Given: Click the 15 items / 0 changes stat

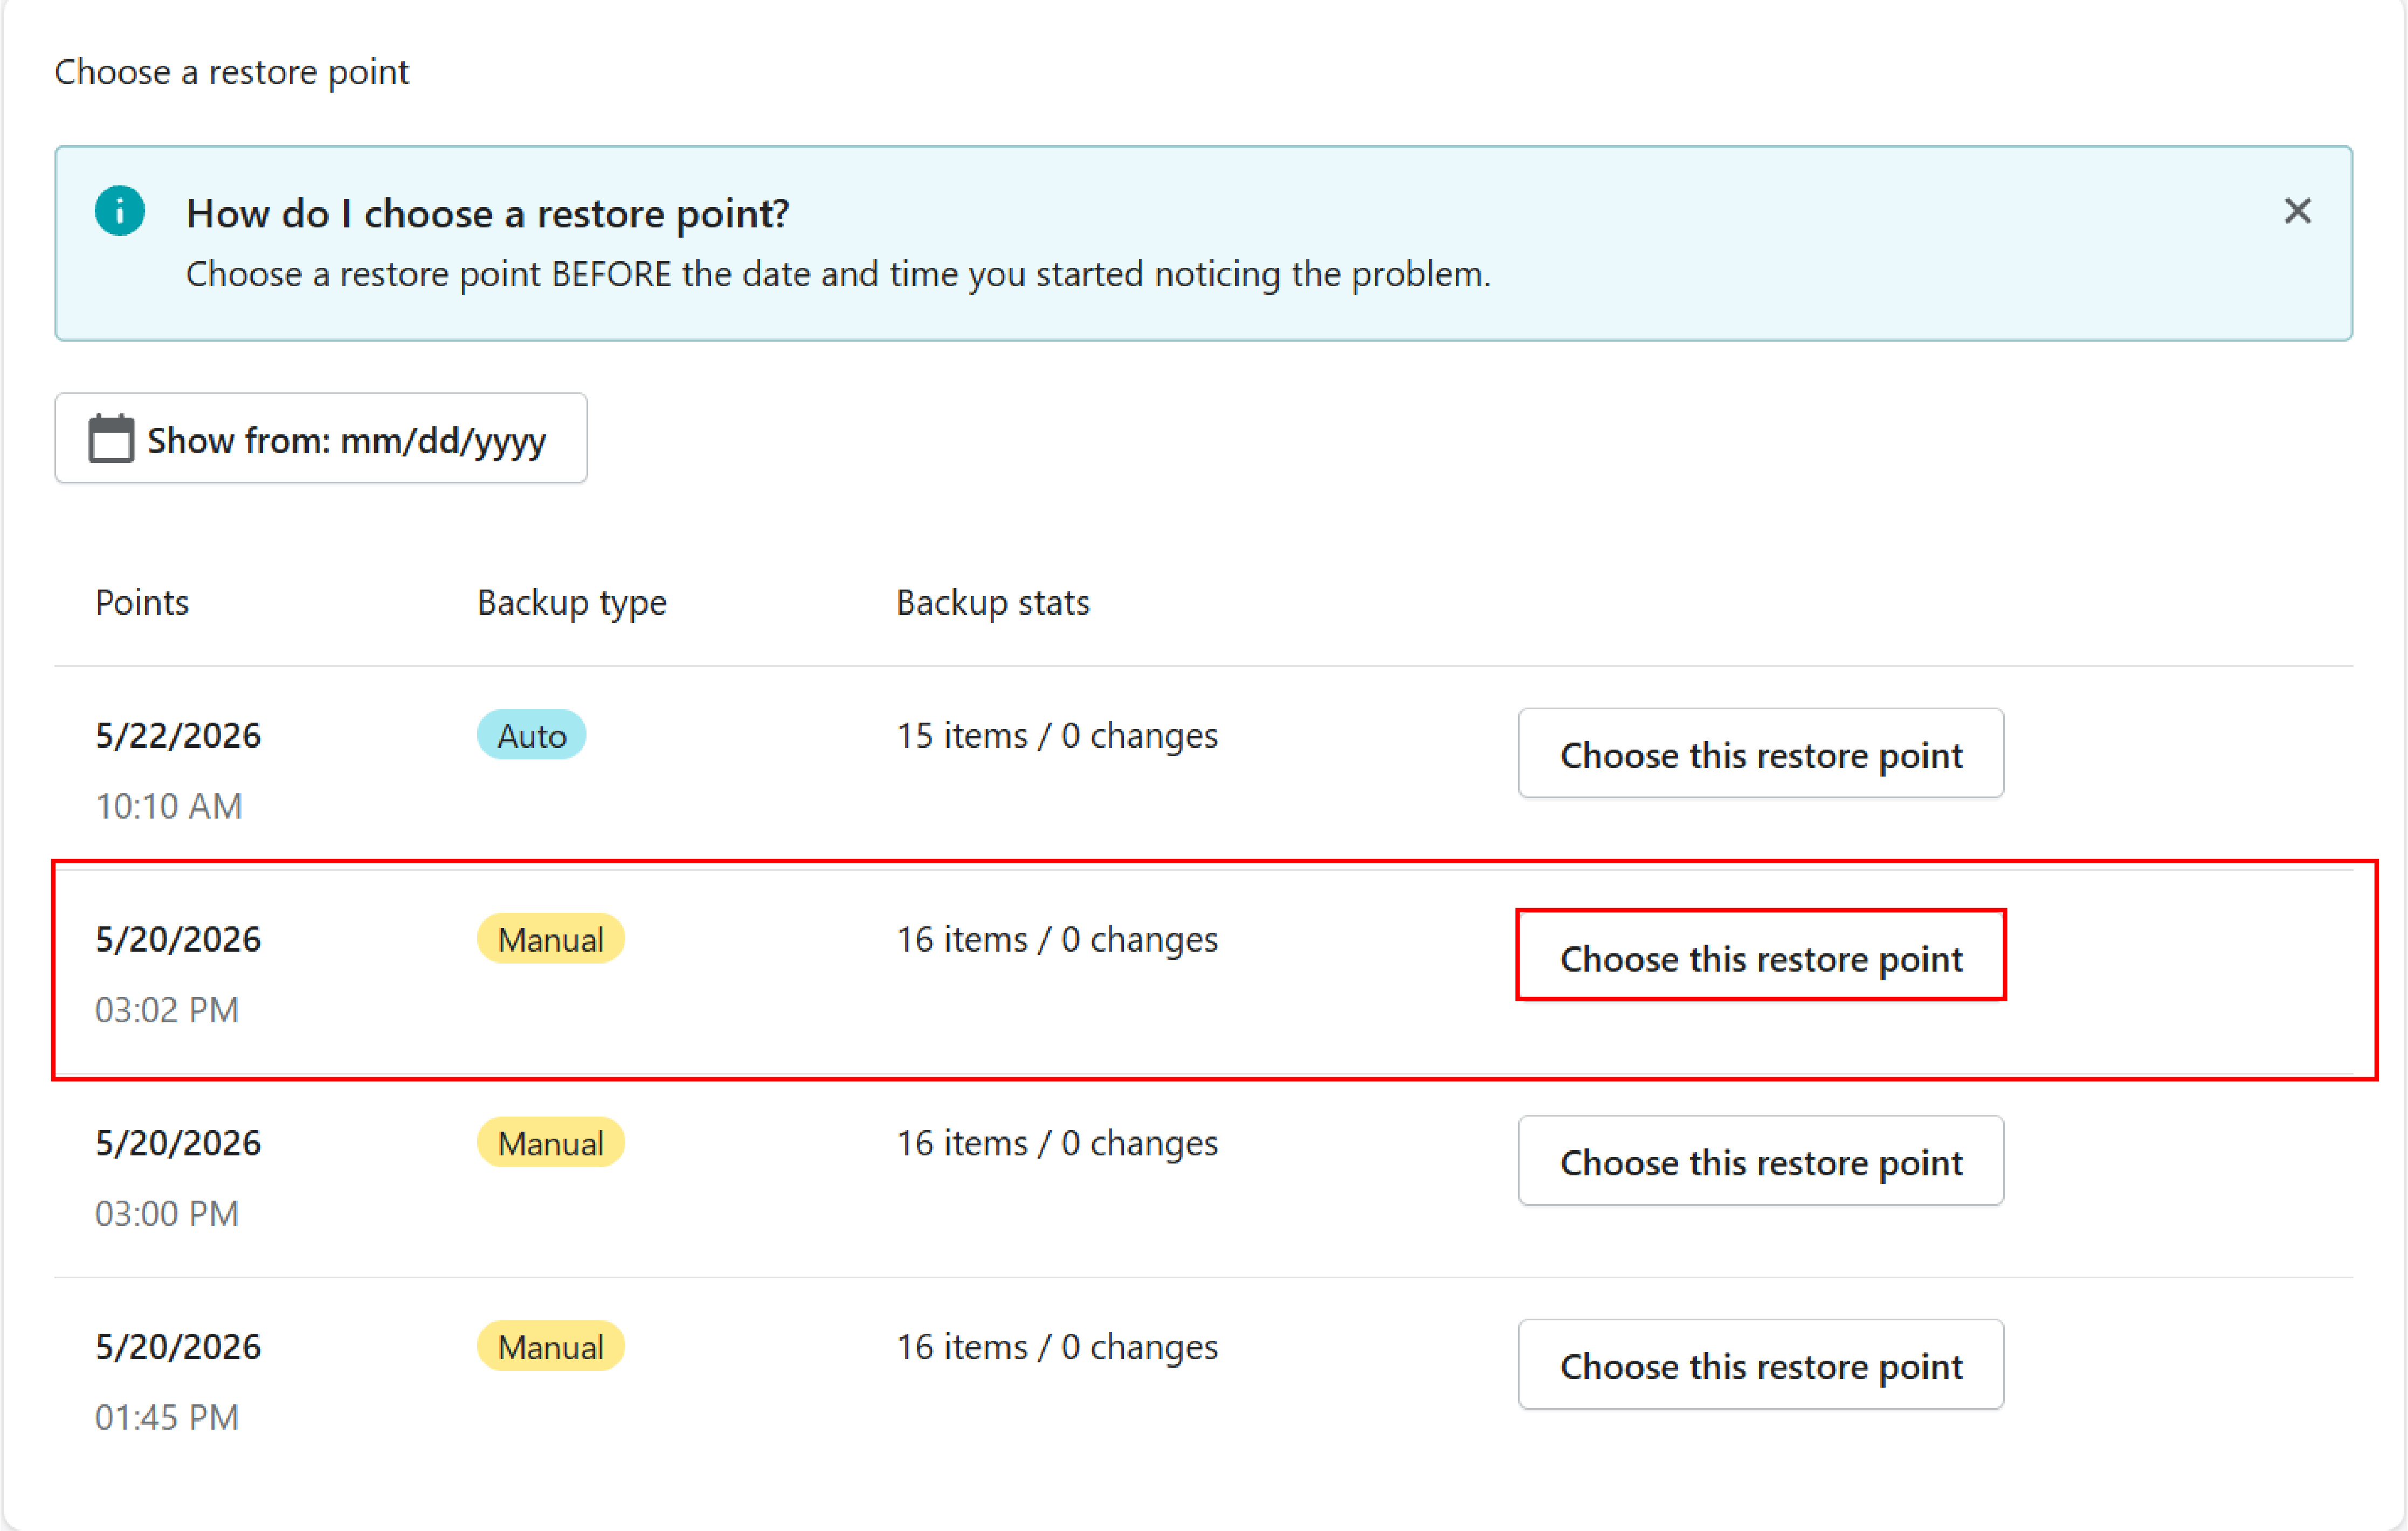Looking at the screenshot, I should click(1057, 736).
